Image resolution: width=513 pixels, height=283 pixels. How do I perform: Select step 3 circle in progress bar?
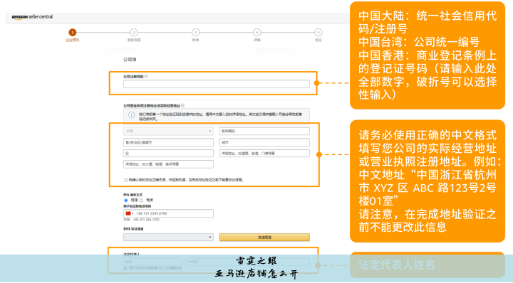pyautogui.click(x=195, y=32)
